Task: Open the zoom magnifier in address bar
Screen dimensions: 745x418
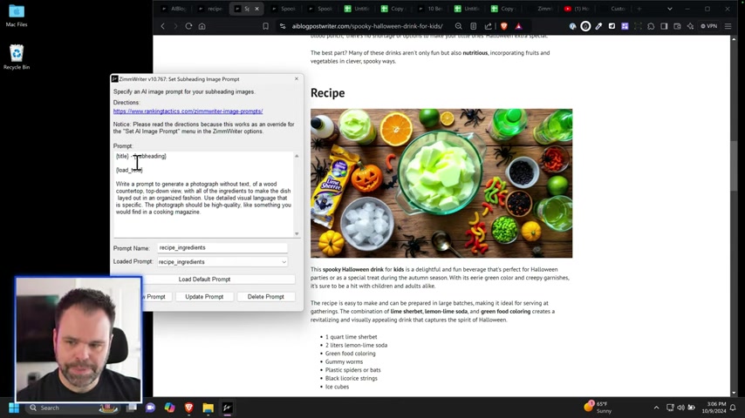Action: pos(459,27)
